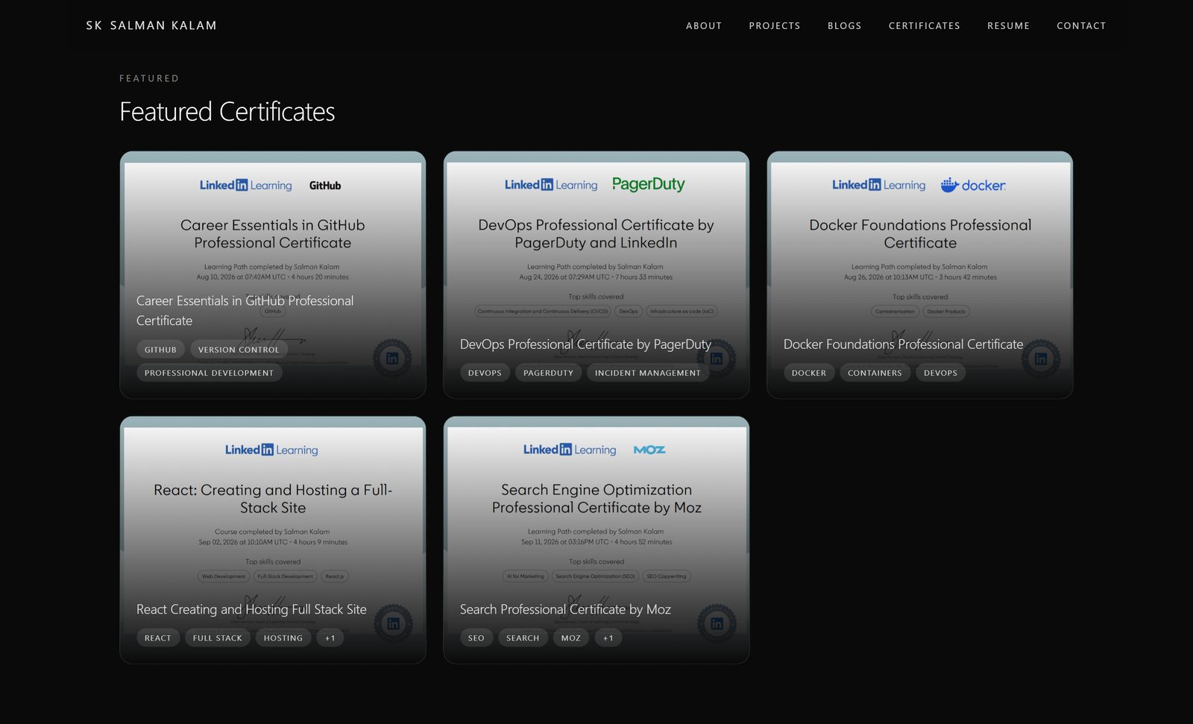
Task: Click the React: Creating and Hosting a Full-Stack Site title
Action: coord(273,499)
